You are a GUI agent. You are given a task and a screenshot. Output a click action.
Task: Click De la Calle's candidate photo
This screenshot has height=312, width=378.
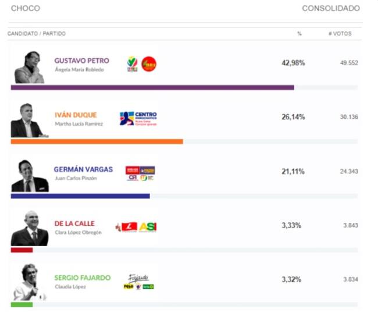click(x=30, y=229)
